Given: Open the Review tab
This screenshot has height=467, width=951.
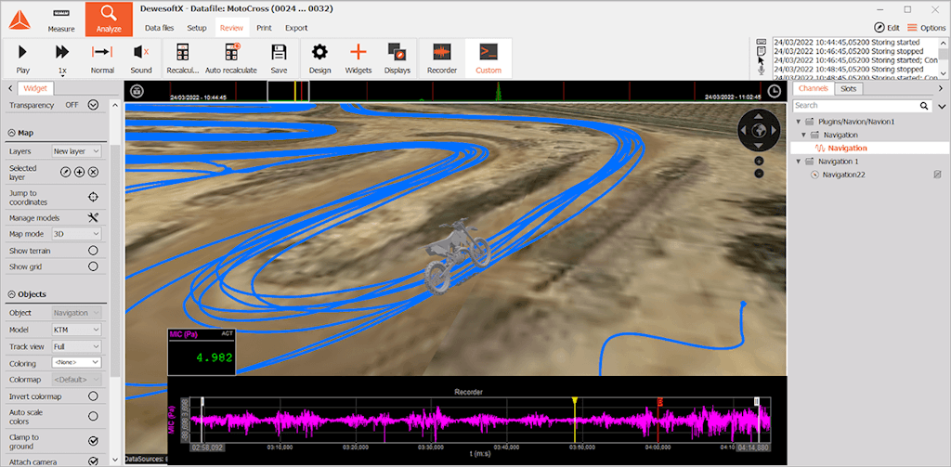Looking at the screenshot, I should (x=231, y=28).
